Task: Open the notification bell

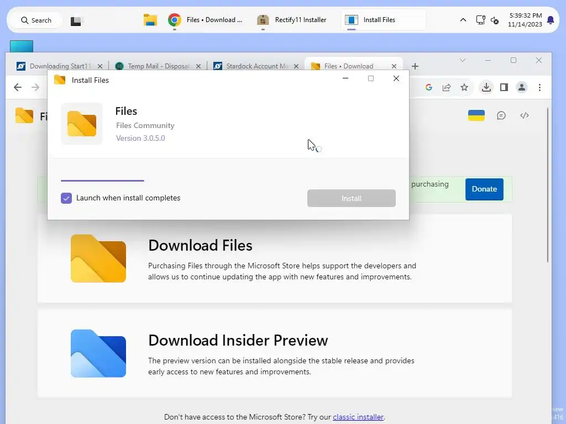Action: coord(551,20)
